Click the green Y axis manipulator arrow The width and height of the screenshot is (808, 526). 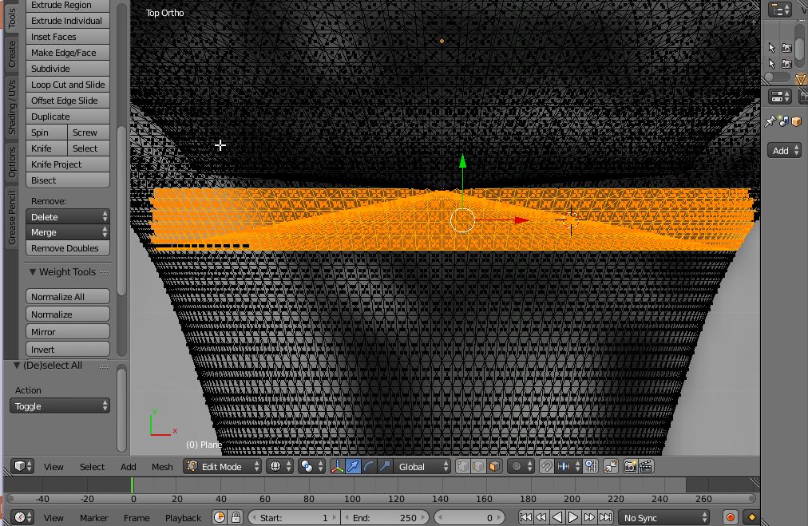tap(463, 161)
